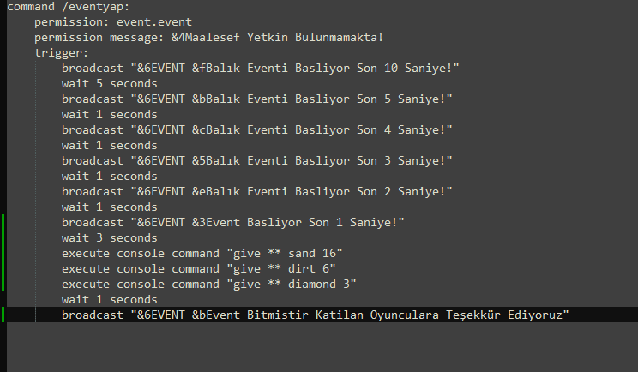
Task: Click the empty editor area below the code
Action: pos(322,347)
